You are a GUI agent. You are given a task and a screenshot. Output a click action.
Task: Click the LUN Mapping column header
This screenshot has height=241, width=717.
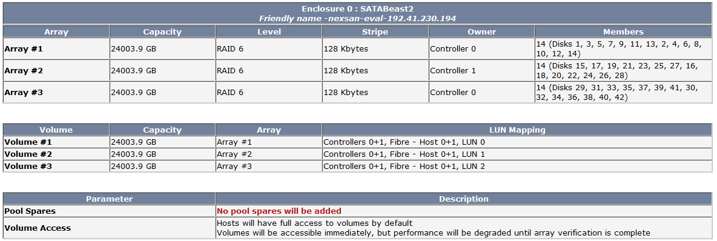(x=517, y=130)
